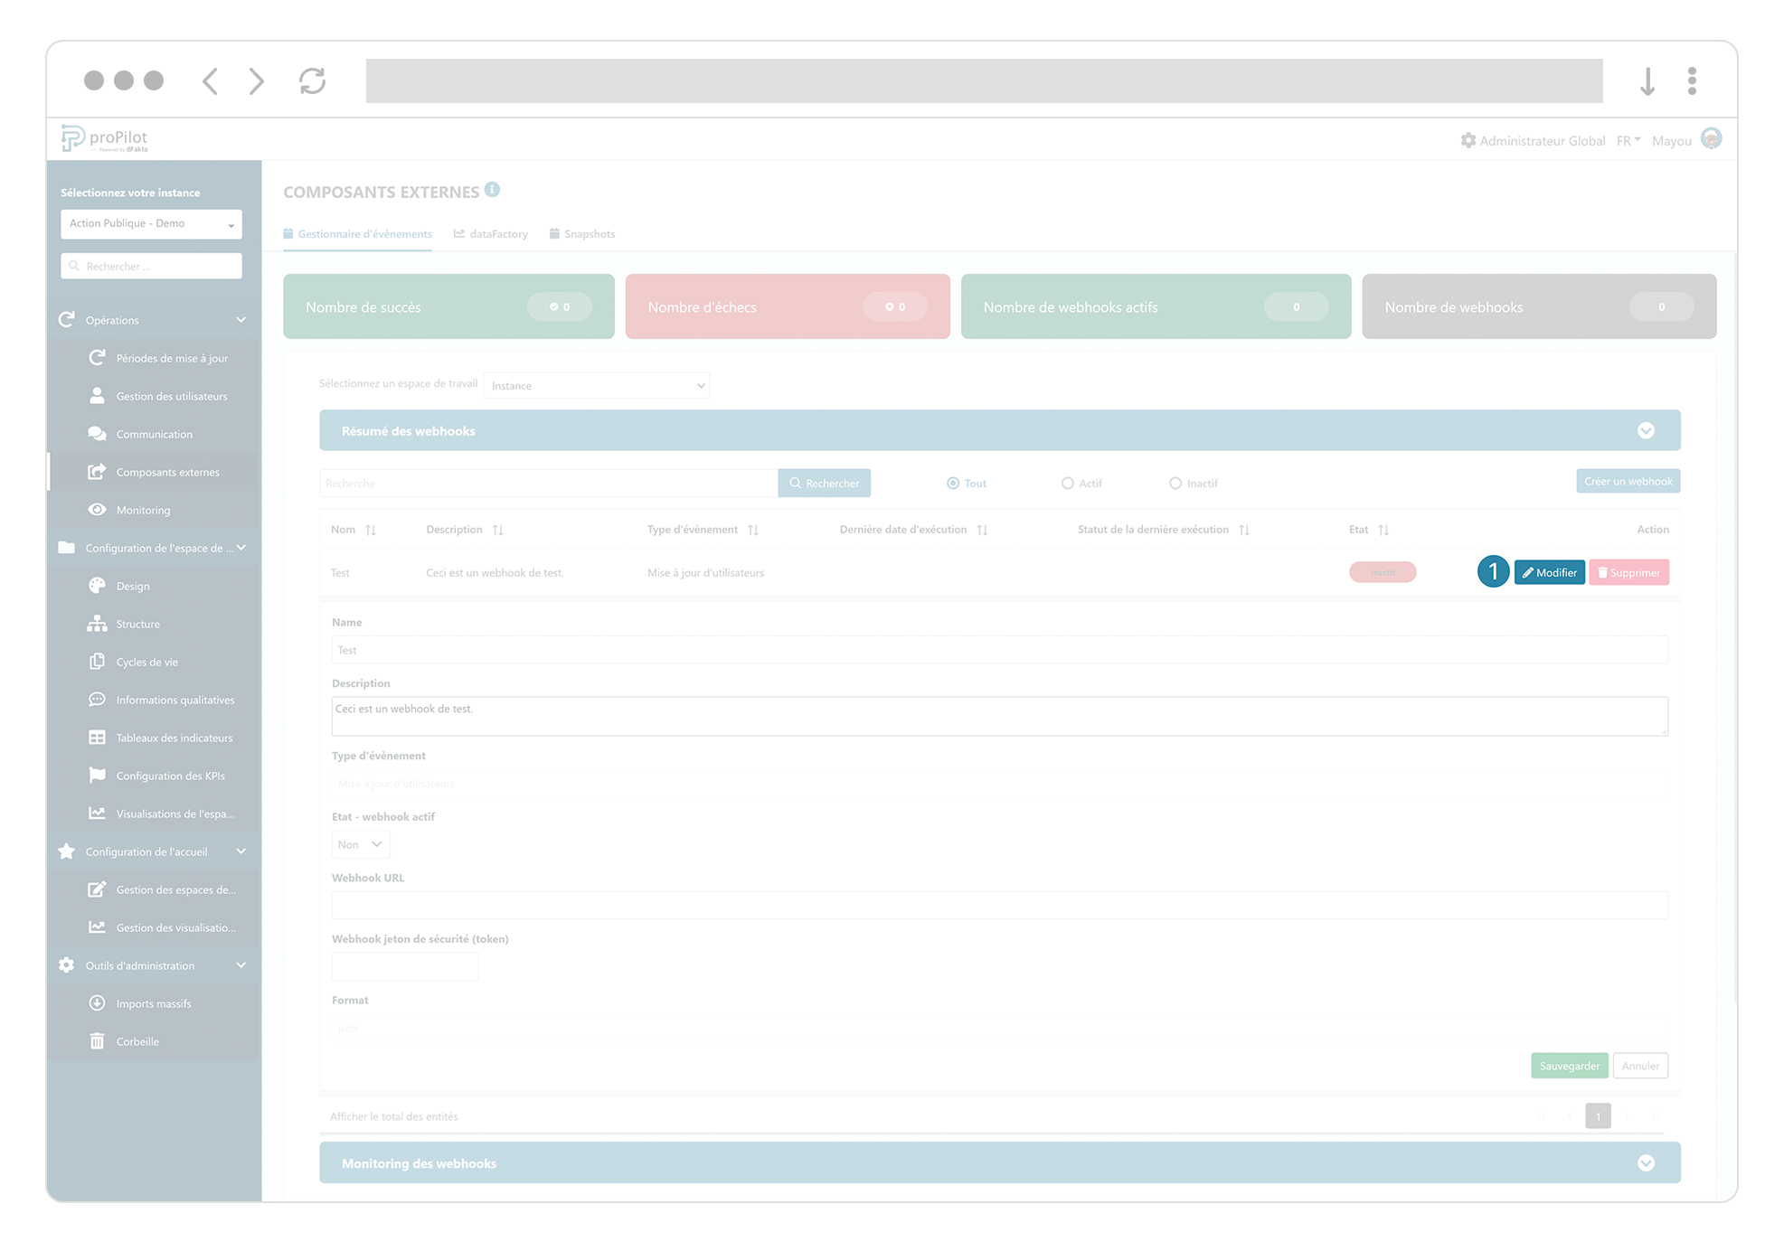
Task: Click the Créer un webhook button
Action: pos(1627,480)
